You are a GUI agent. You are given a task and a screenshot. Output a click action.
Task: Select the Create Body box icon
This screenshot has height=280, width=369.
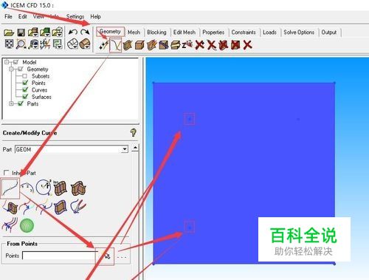pos(139,45)
